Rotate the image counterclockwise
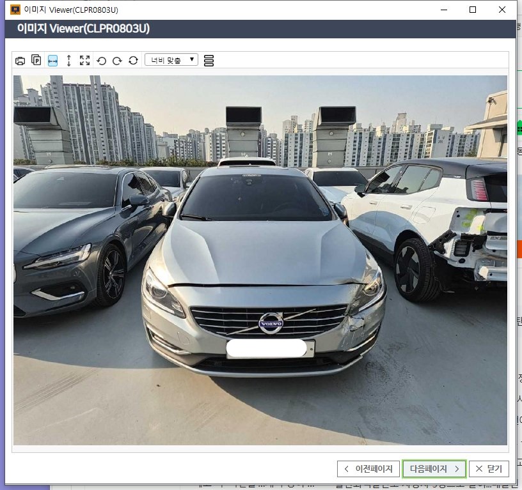522x490 pixels. (101, 61)
